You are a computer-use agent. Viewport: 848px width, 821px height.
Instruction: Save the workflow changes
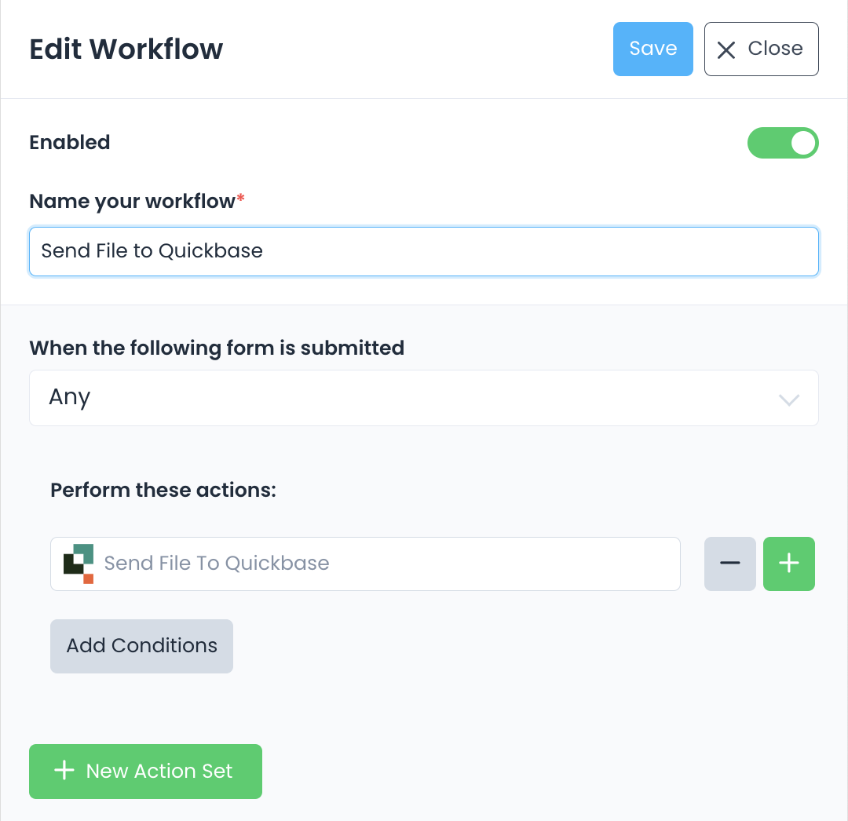click(652, 49)
